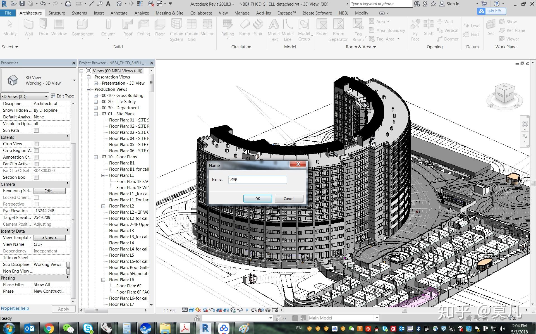Image resolution: width=536 pixels, height=334 pixels.
Task: Toggle Annotation Crop checkbox in Extents section
Action: 36,157
